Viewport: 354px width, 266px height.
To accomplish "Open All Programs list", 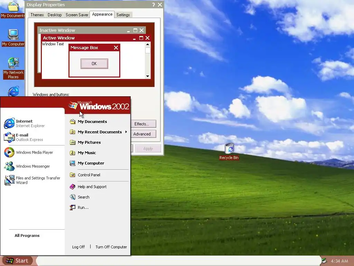I will [27, 236].
